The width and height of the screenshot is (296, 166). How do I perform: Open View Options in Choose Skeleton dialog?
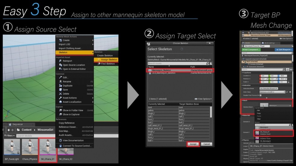point(203,99)
